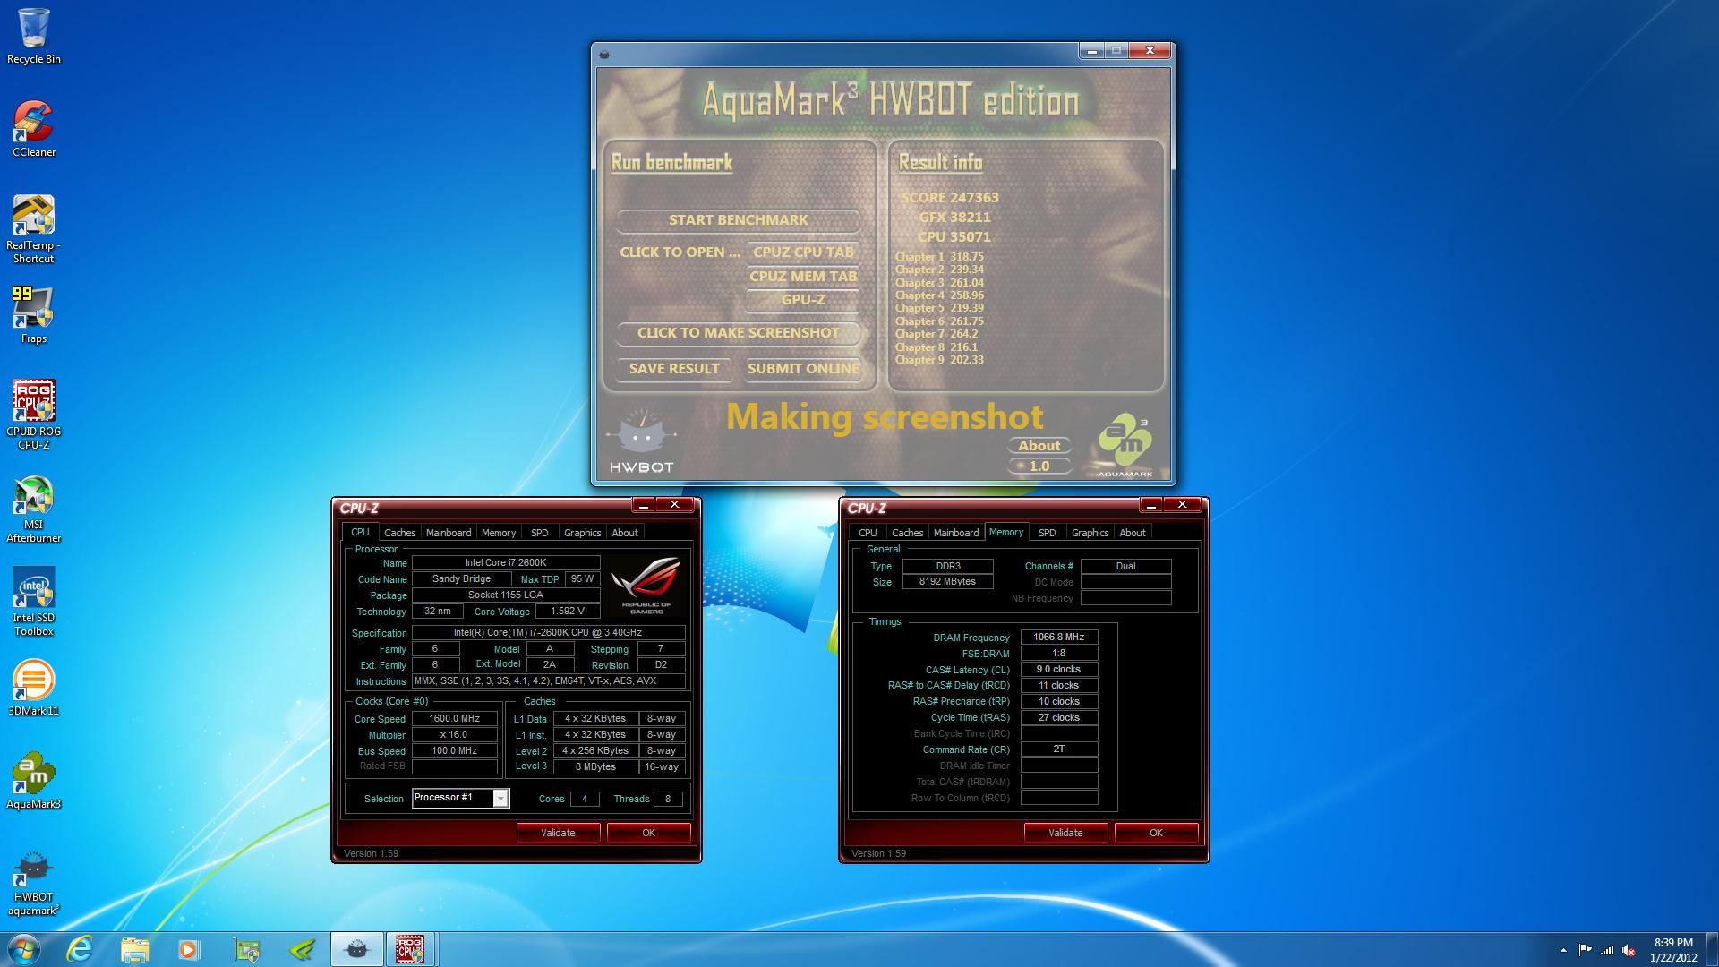Open the Recycle Bin desktop icon

click(34, 36)
